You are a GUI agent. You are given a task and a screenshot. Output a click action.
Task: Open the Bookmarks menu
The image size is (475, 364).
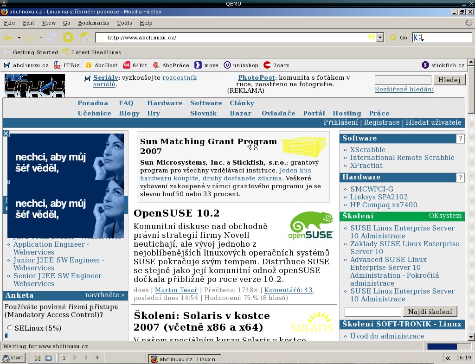pos(93,23)
